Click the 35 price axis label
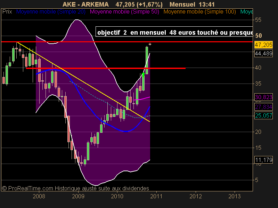This screenshot has width=278, height=208. pyautogui.click(x=258, y=84)
